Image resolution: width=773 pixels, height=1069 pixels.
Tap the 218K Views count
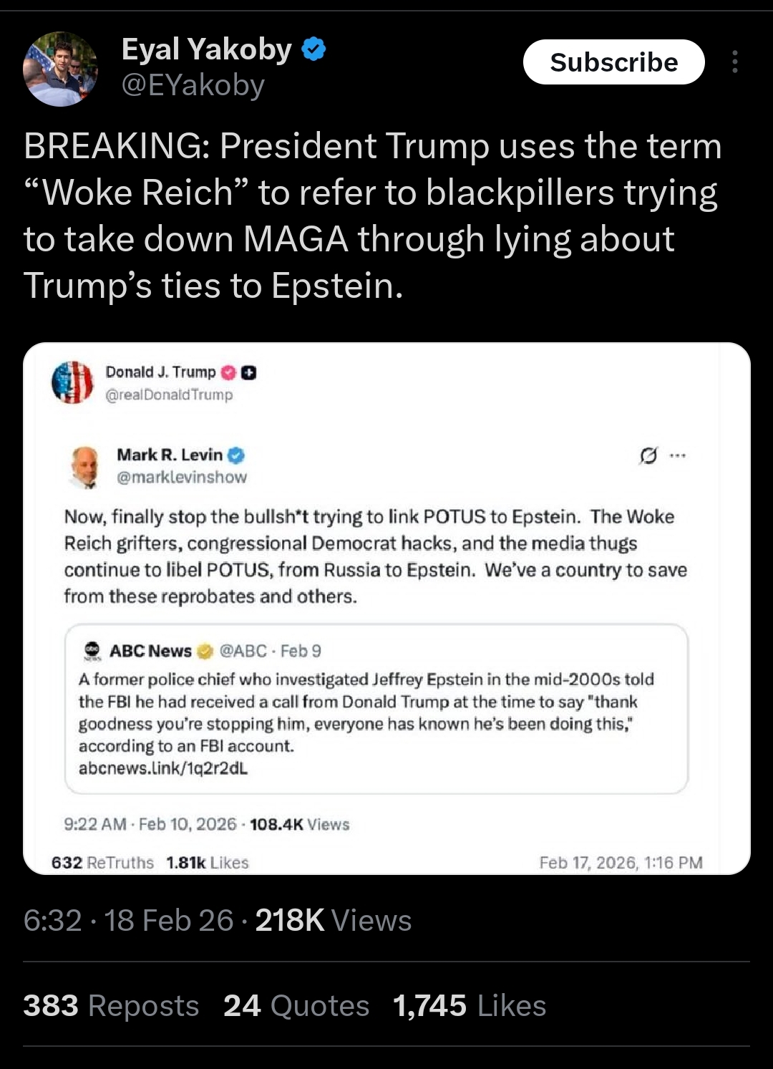(x=333, y=920)
